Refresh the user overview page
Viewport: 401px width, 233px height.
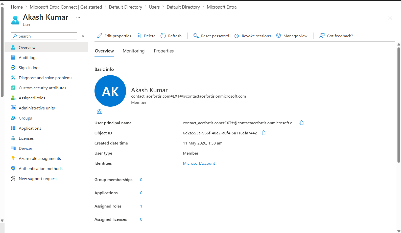pos(171,36)
